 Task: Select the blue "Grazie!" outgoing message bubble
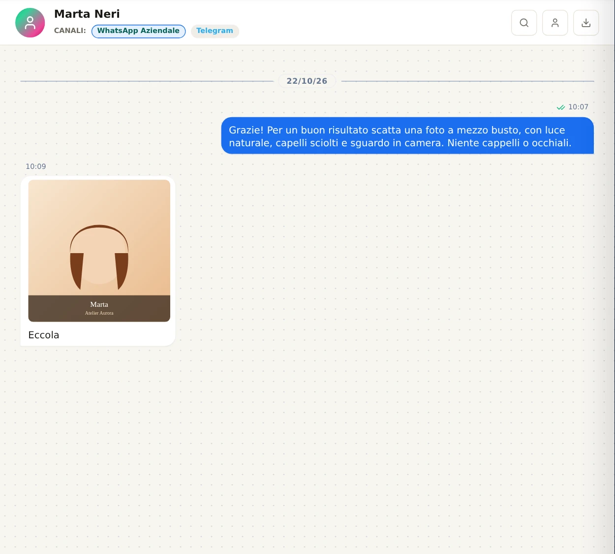click(x=407, y=136)
